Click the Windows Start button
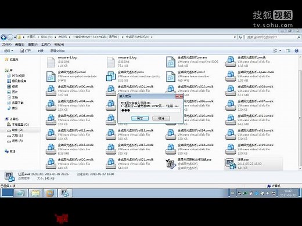Screen dimensions: 302x226 click(7, 193)
